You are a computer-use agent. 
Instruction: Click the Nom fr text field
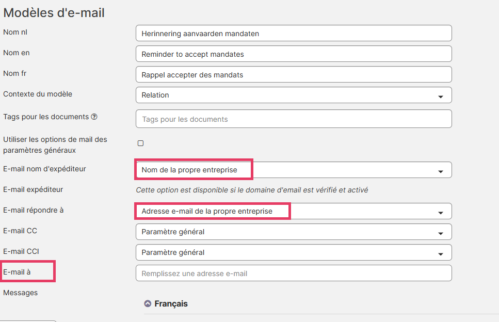(294, 74)
